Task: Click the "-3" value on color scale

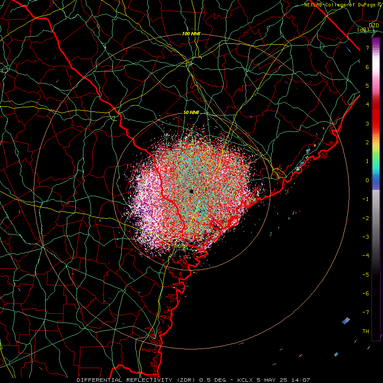Action: 366,237
